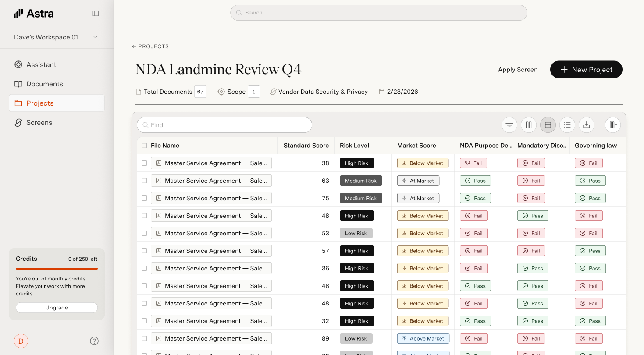Open Screens in the sidebar
644x355 pixels.
[57, 122]
